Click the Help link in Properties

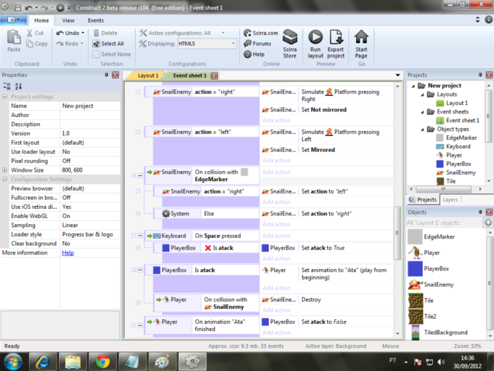[x=68, y=252]
